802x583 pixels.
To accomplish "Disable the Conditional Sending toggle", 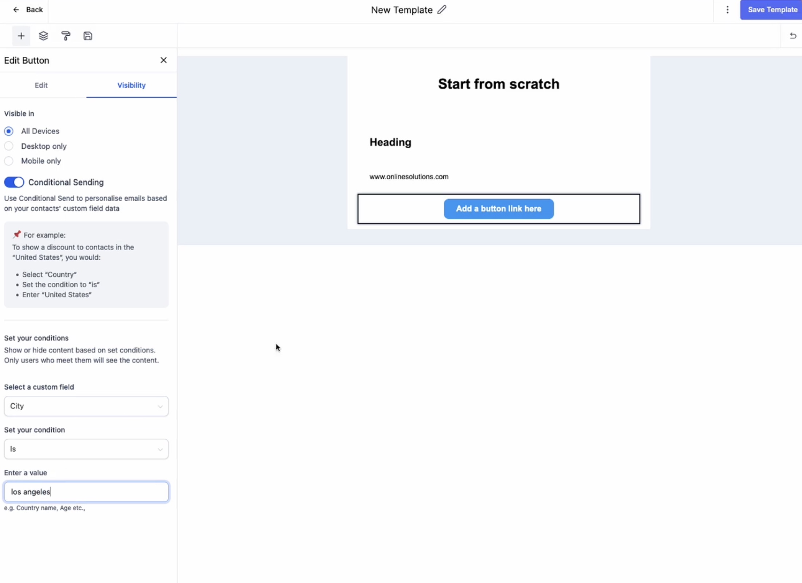I will point(14,182).
